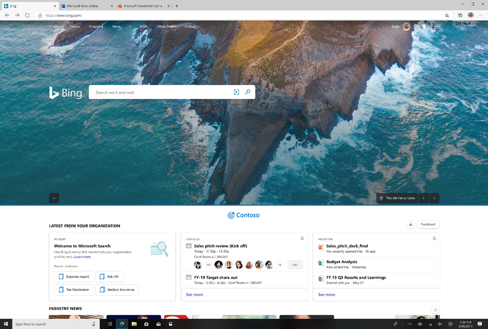
Task: Click the browser forward arrow
Action: click(17, 15)
